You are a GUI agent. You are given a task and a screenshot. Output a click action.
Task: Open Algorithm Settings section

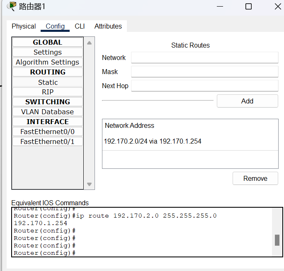[x=48, y=62]
